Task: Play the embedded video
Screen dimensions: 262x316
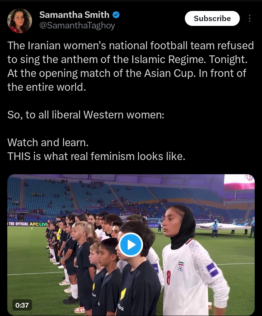Action: tap(131, 245)
